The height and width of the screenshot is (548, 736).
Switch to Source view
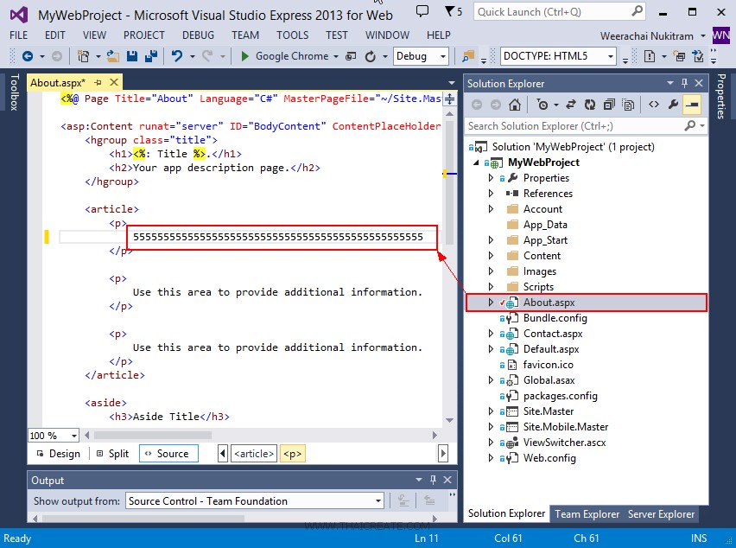pyautogui.click(x=168, y=454)
